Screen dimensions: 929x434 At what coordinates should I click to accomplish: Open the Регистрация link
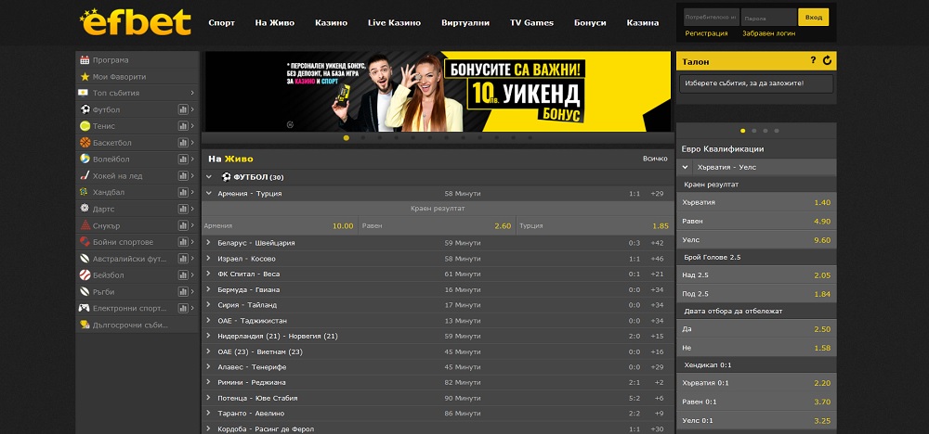(x=706, y=33)
